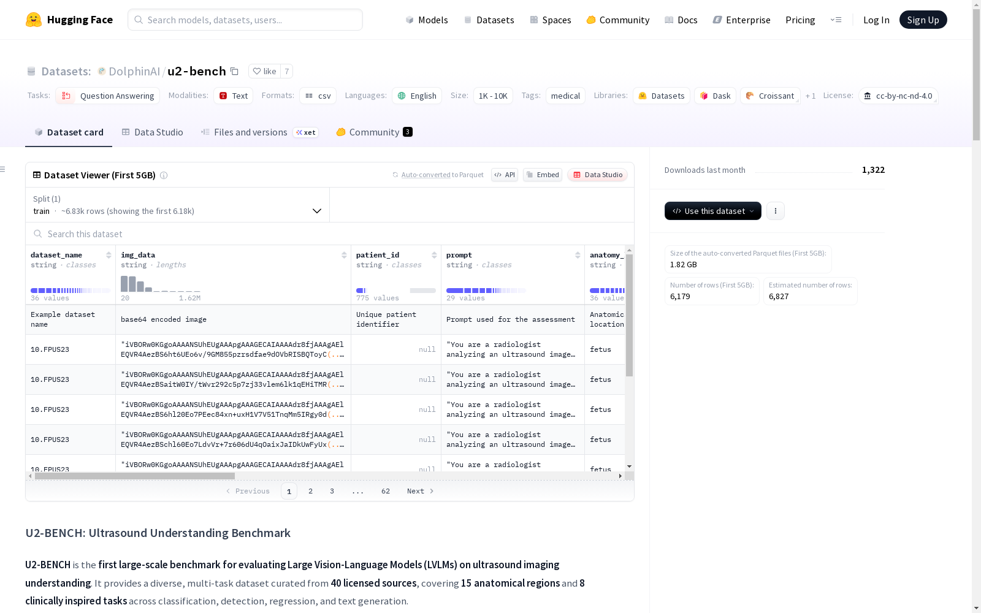Open the Use this dataset dropdown
The width and height of the screenshot is (981, 613).
coord(713,211)
